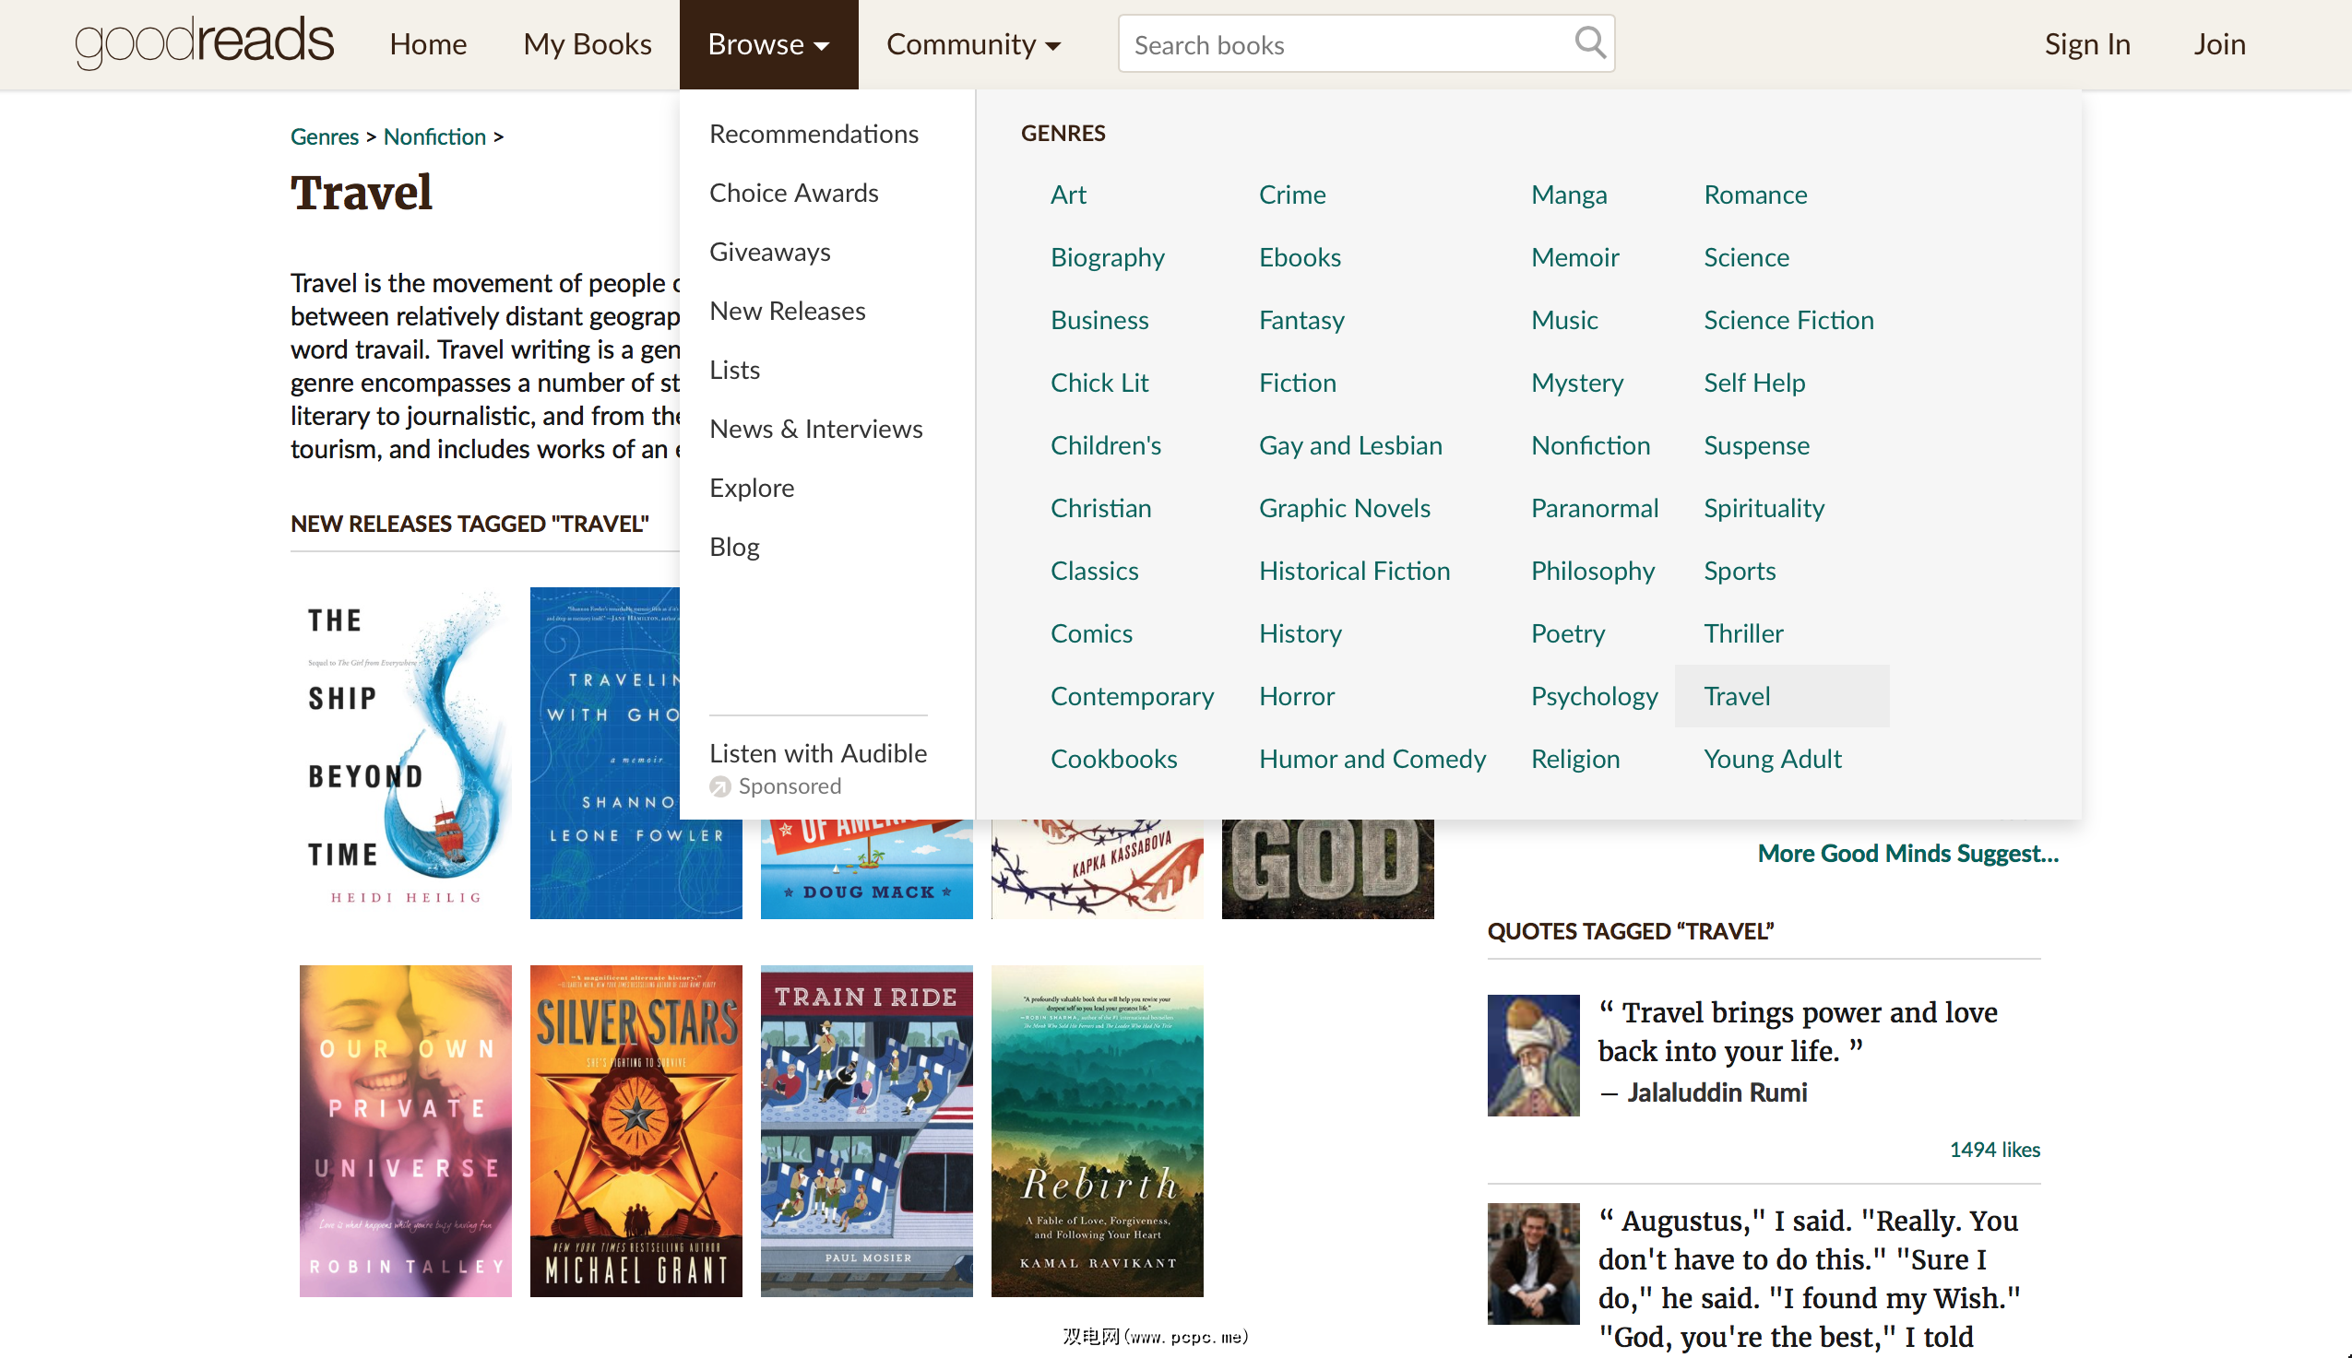The width and height of the screenshot is (2352, 1358).
Task: Collapse the Browse dropdown menu
Action: (x=767, y=44)
